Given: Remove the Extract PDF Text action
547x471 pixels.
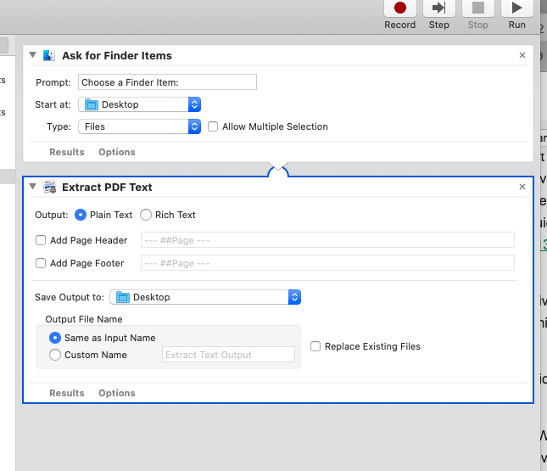Looking at the screenshot, I should pyautogui.click(x=522, y=187).
